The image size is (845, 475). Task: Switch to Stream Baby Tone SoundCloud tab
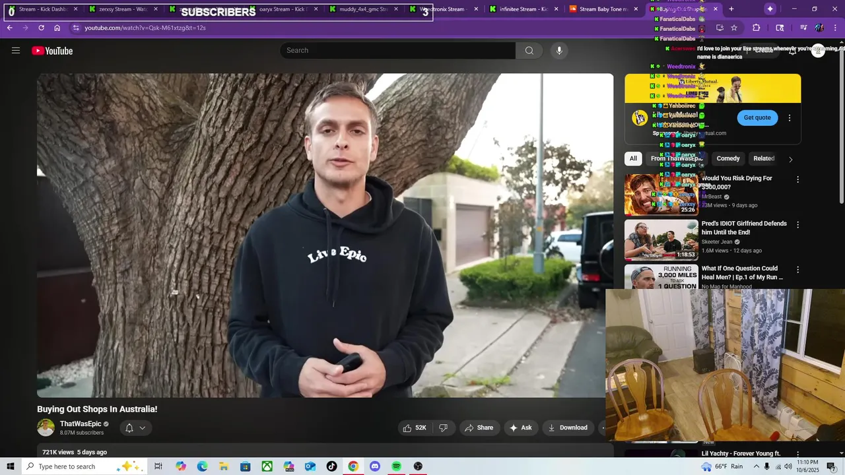(x=604, y=9)
